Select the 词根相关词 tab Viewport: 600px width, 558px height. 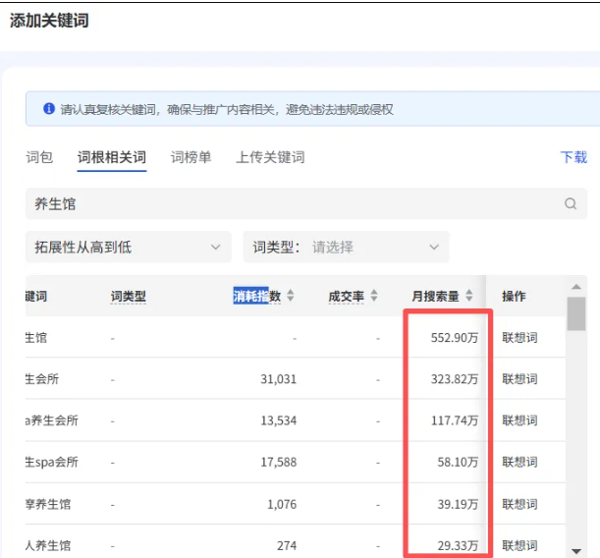(x=112, y=157)
